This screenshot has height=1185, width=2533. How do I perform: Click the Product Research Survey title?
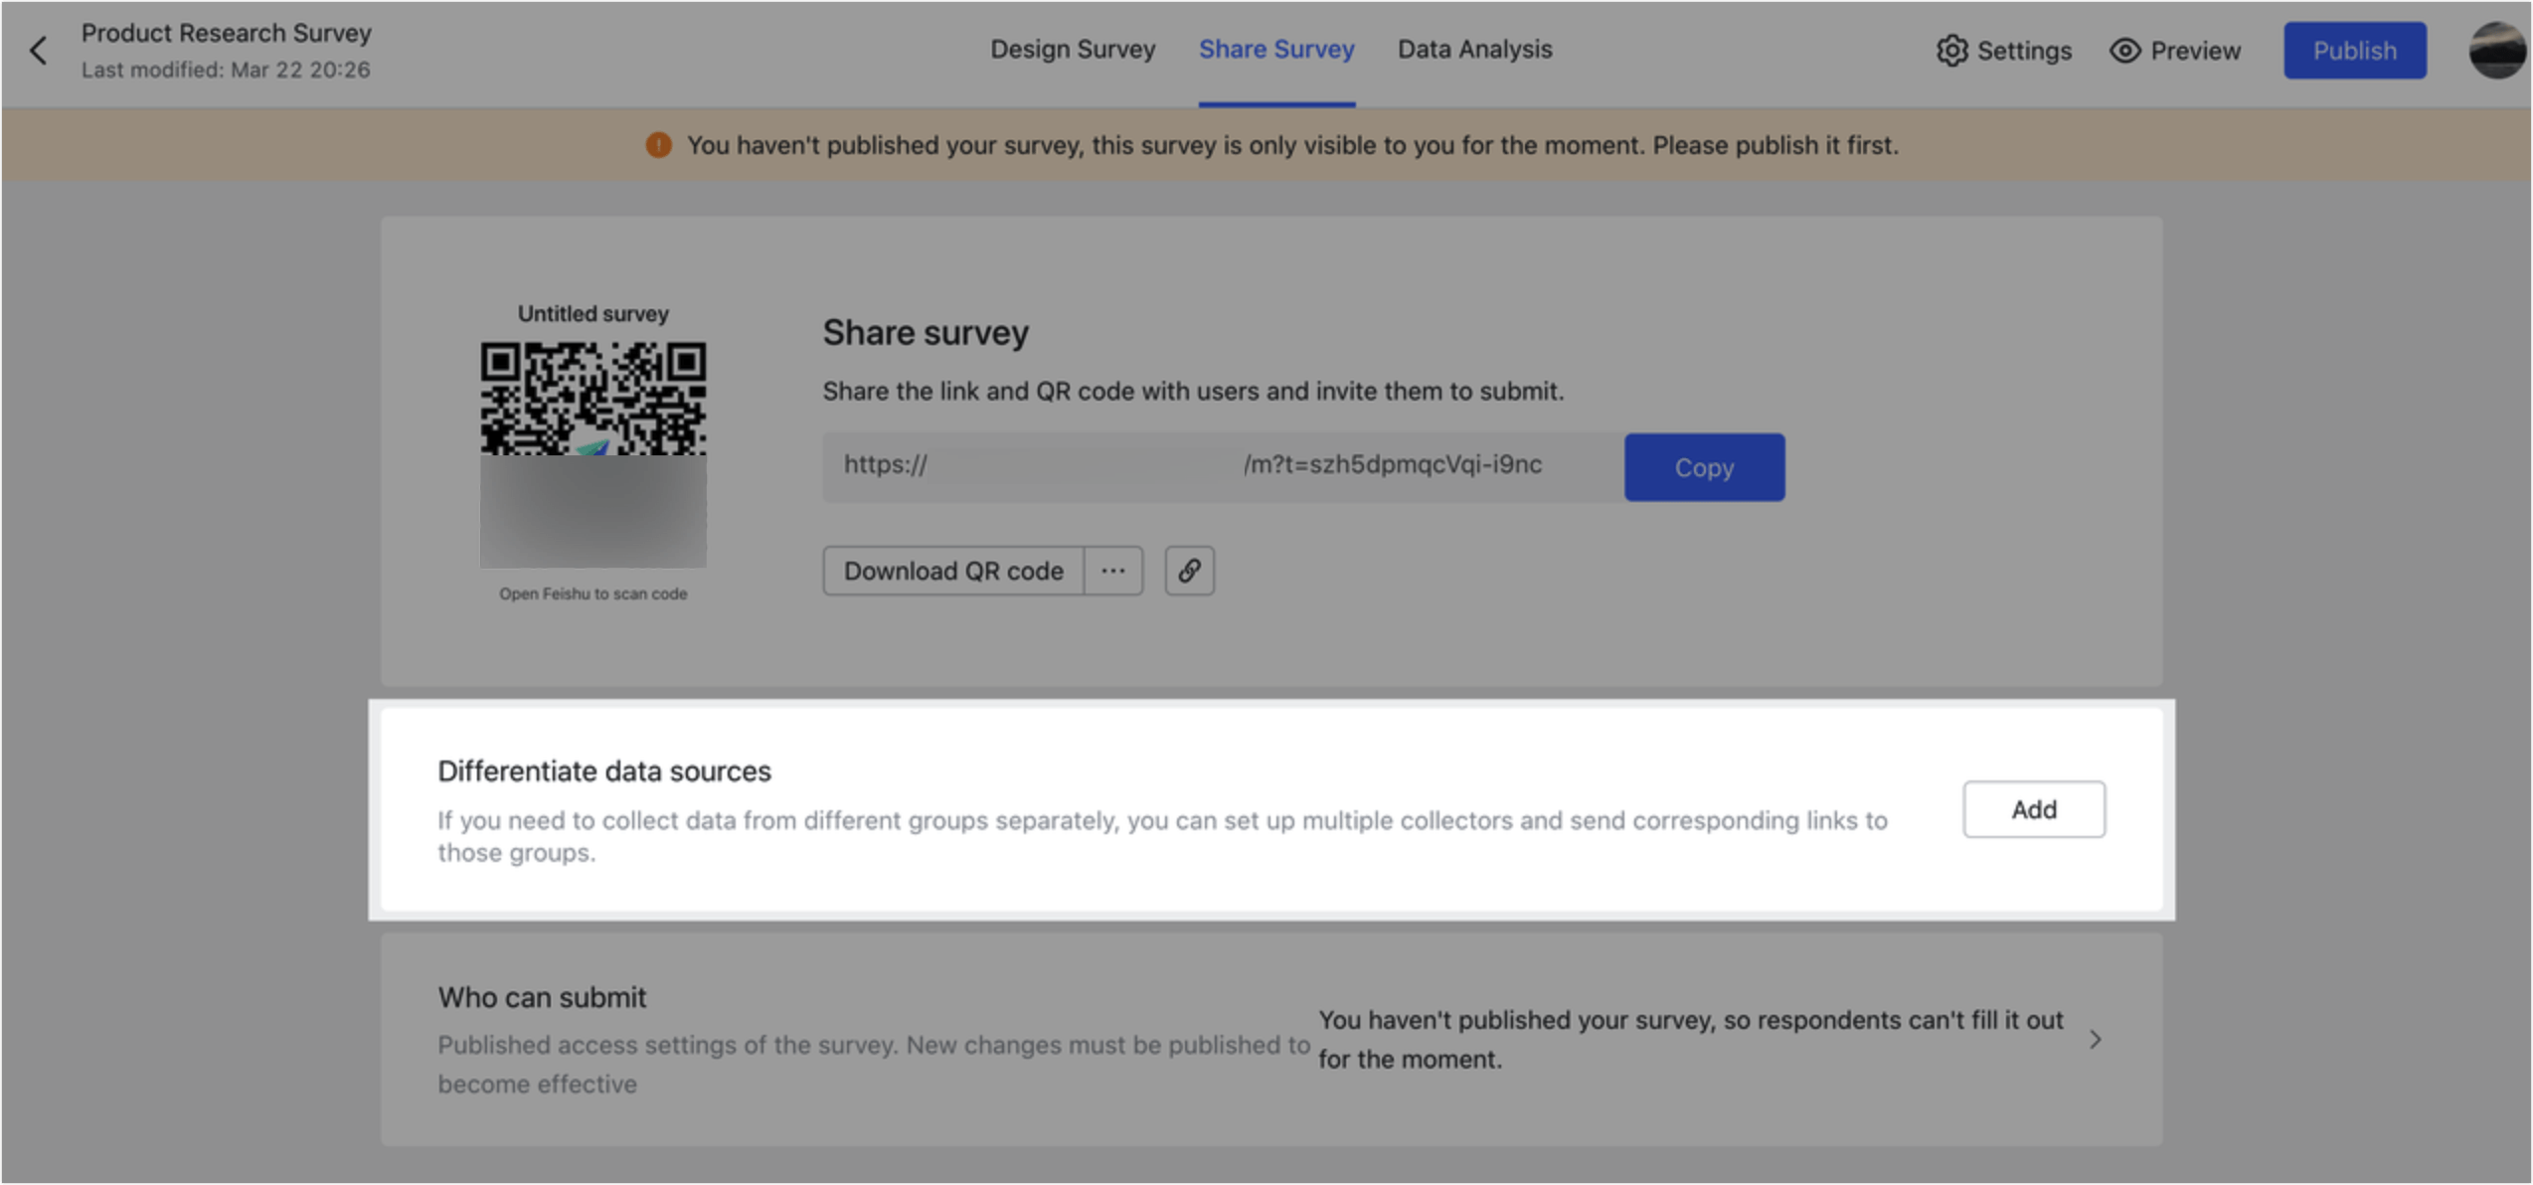(227, 33)
